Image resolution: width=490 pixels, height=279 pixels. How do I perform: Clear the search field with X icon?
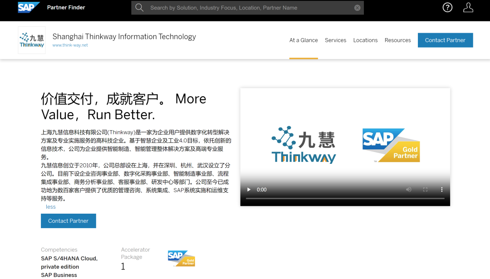[x=357, y=8]
